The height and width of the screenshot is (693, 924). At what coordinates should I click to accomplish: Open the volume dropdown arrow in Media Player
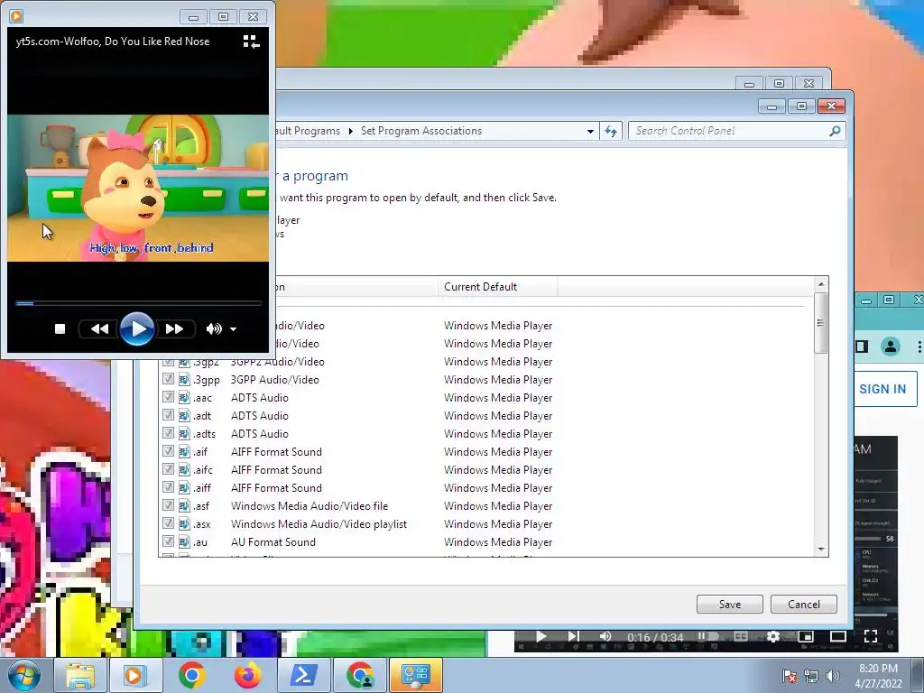tap(234, 329)
